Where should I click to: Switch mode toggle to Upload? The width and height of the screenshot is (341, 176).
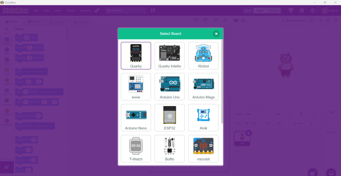coord(273,11)
